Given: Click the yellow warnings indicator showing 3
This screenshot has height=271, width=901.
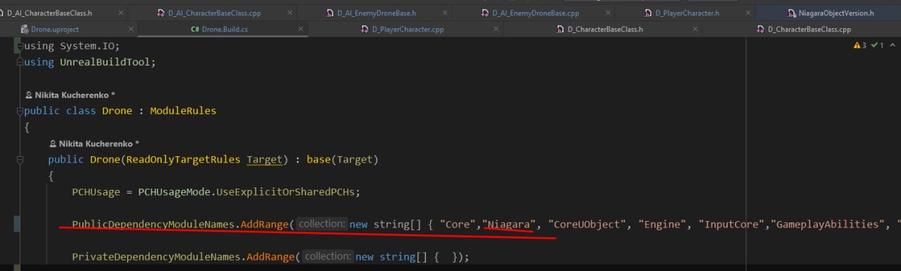Looking at the screenshot, I should coord(859,45).
